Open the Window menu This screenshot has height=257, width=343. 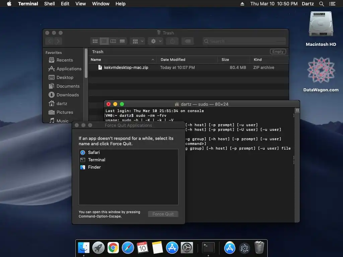[x=100, y=4]
